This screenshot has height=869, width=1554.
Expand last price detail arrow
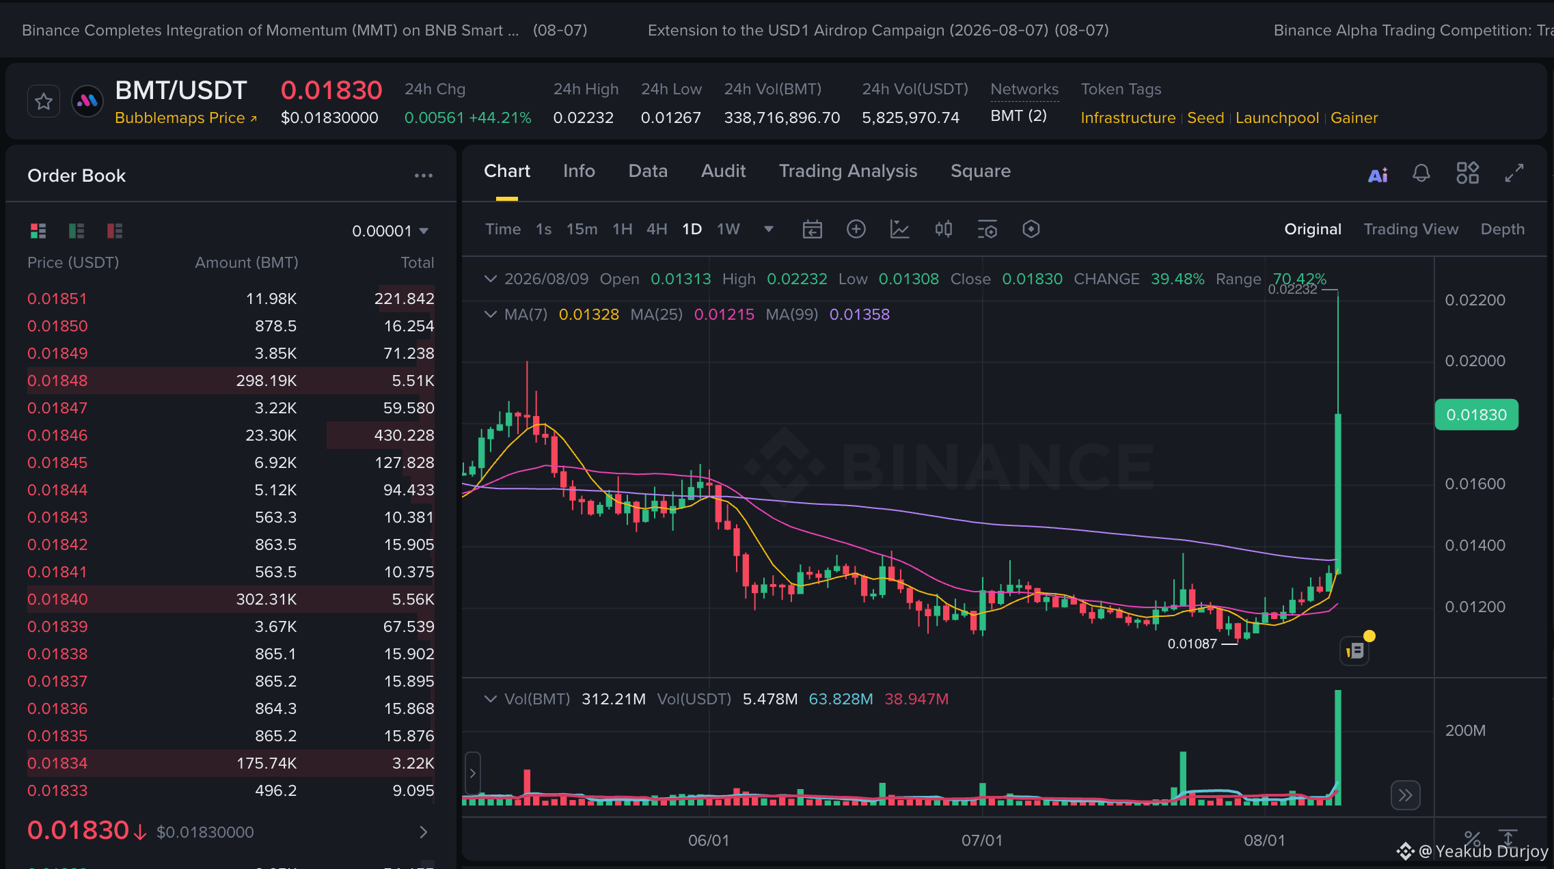click(424, 832)
